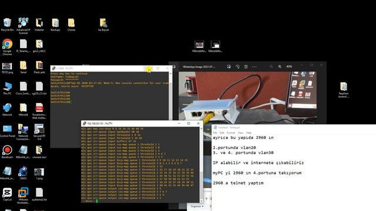Select the Videolar folder icon
This screenshot has width=376, height=211.
[x=39, y=25]
